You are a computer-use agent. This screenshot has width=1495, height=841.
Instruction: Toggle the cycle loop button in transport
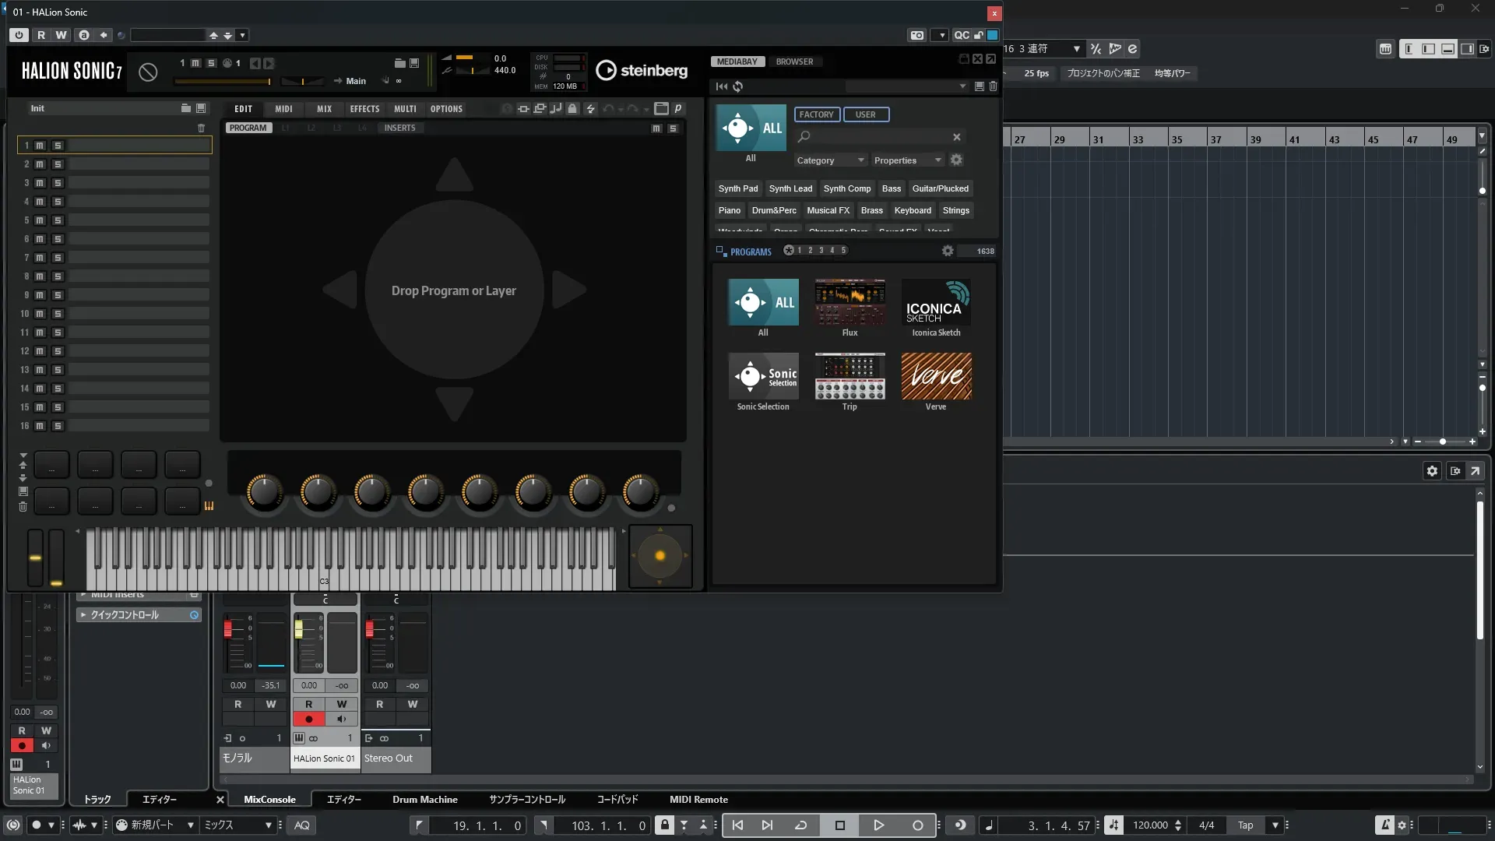pyautogui.click(x=800, y=825)
